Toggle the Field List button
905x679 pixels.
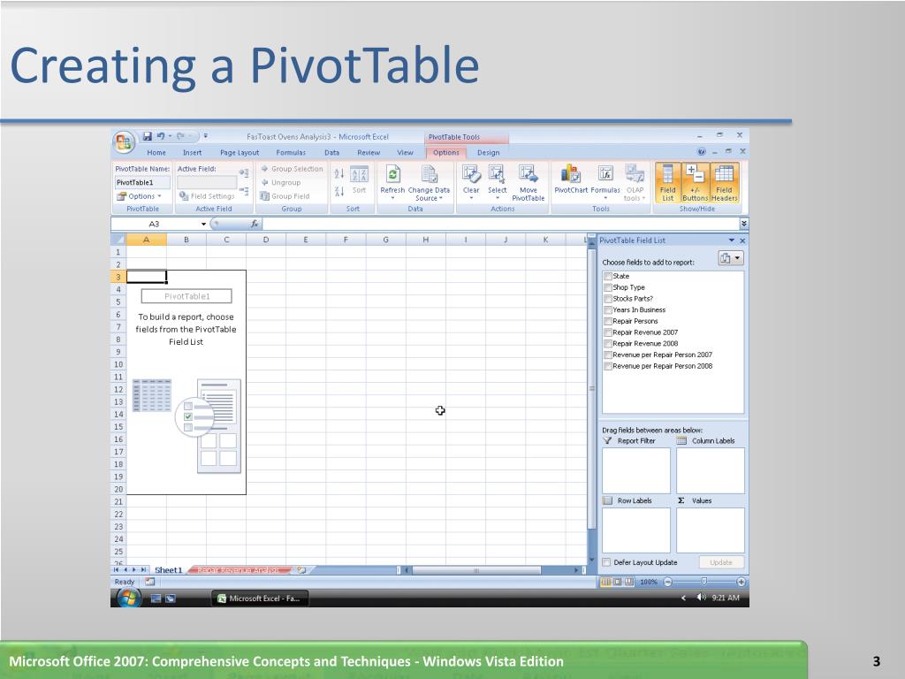(668, 182)
